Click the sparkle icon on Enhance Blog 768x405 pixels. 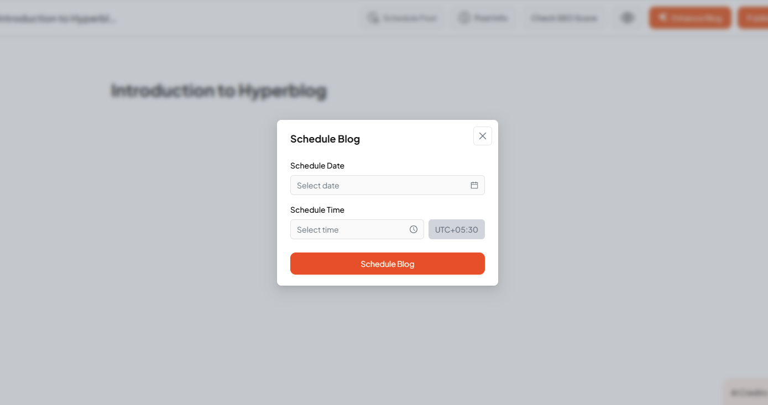click(x=662, y=17)
